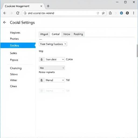Maximize the browser window

point(125,2)
